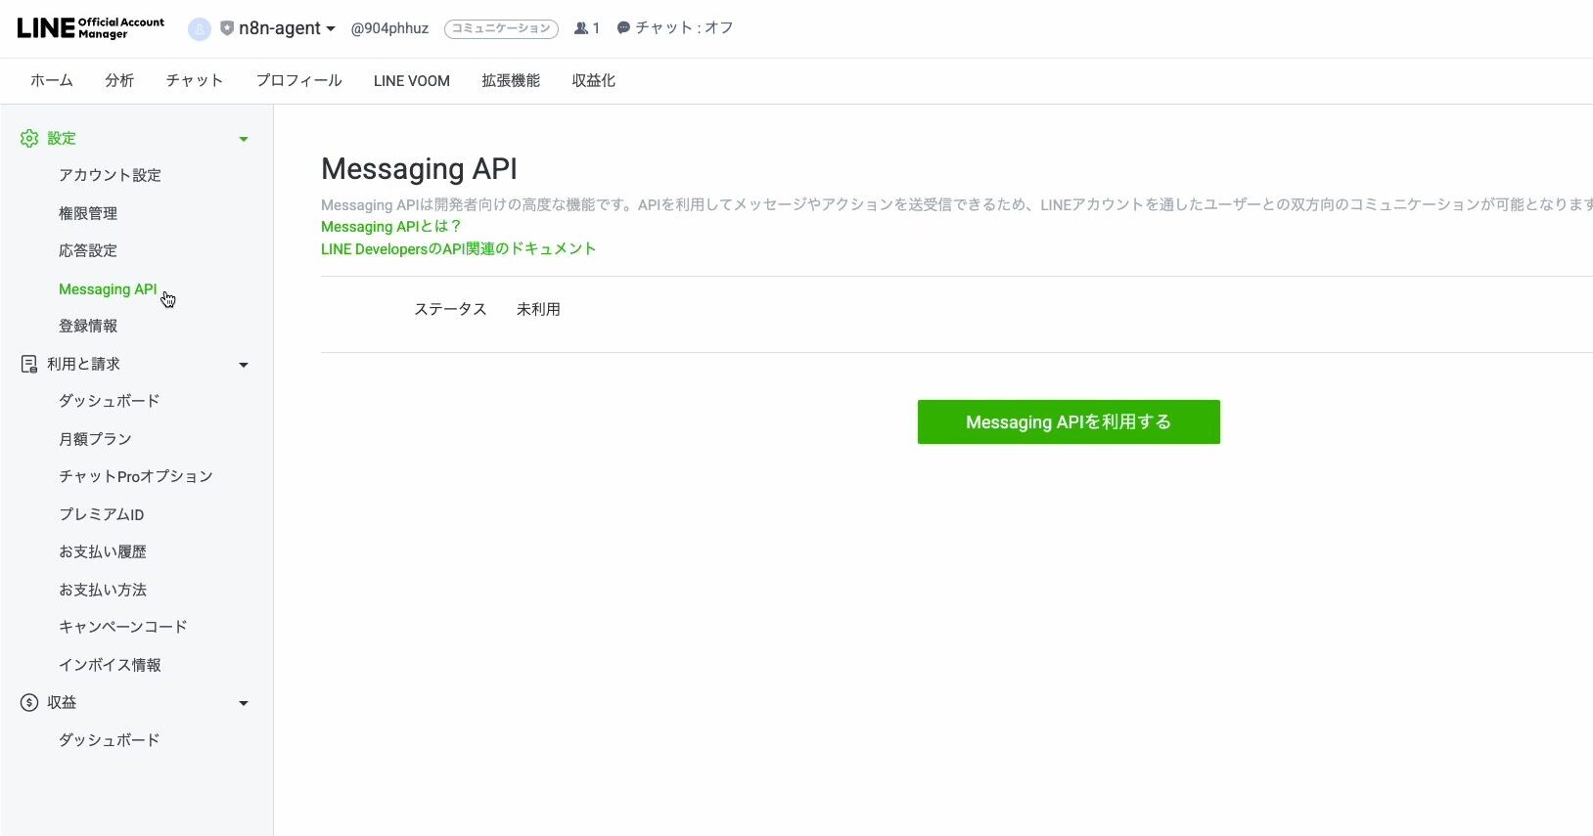
Task: Click the @904phhuz account ID
Action: point(389,28)
